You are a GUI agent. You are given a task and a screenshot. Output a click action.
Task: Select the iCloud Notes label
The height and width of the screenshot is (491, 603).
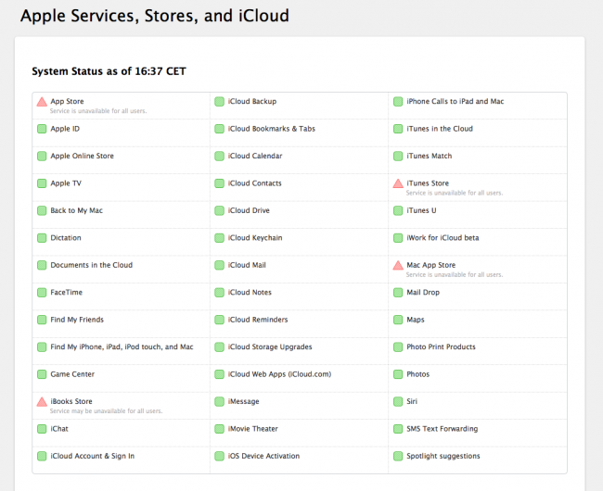coord(250,293)
